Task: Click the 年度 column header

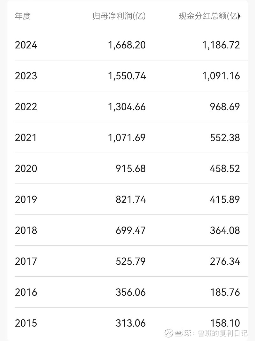Action: pyautogui.click(x=23, y=16)
